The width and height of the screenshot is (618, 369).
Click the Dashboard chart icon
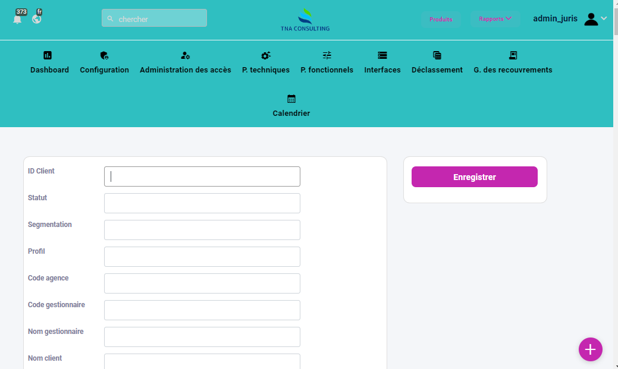click(x=48, y=55)
